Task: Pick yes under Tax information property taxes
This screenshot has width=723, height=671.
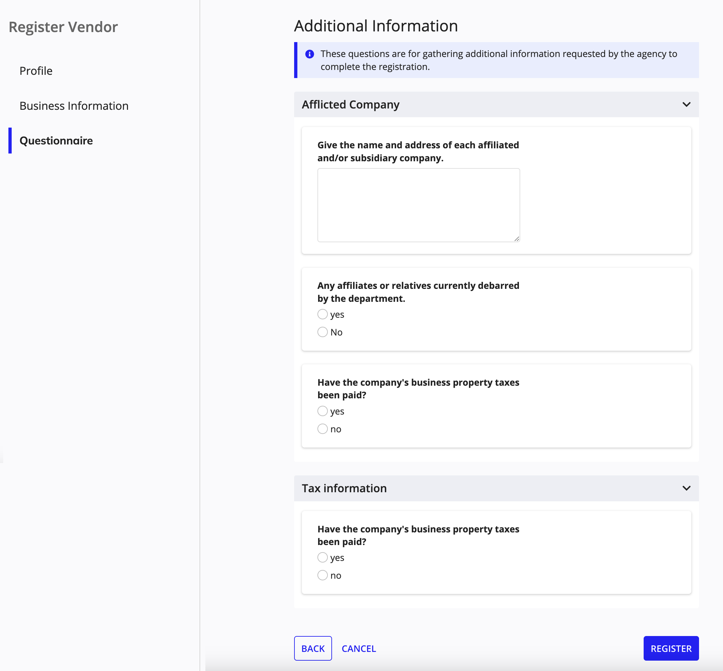Action: coord(322,557)
